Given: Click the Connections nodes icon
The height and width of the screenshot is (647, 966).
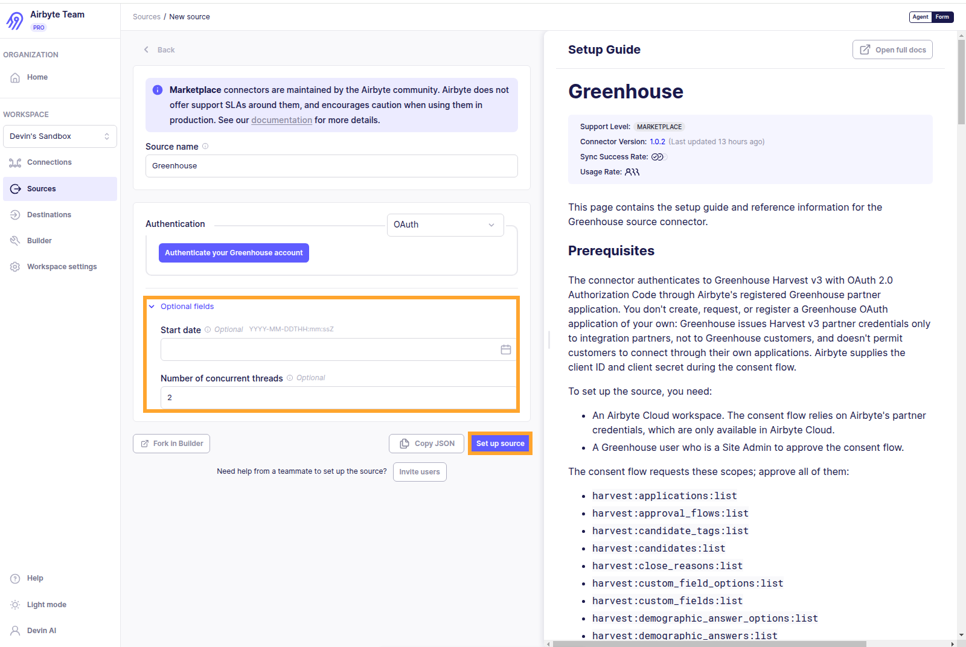Looking at the screenshot, I should pyautogui.click(x=15, y=162).
